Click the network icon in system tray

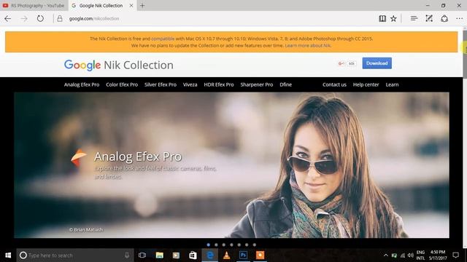click(402, 255)
